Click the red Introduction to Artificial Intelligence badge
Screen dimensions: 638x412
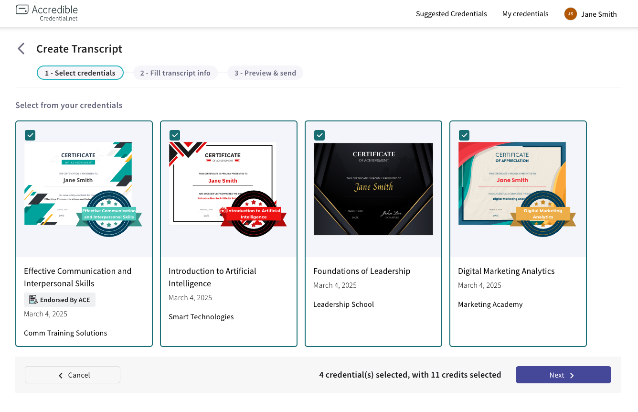pos(254,214)
